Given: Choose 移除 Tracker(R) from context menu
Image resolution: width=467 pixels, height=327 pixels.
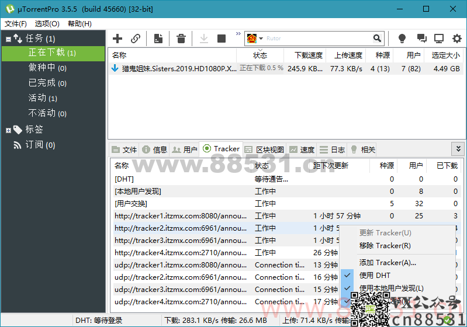Looking at the screenshot, I should [x=397, y=246].
